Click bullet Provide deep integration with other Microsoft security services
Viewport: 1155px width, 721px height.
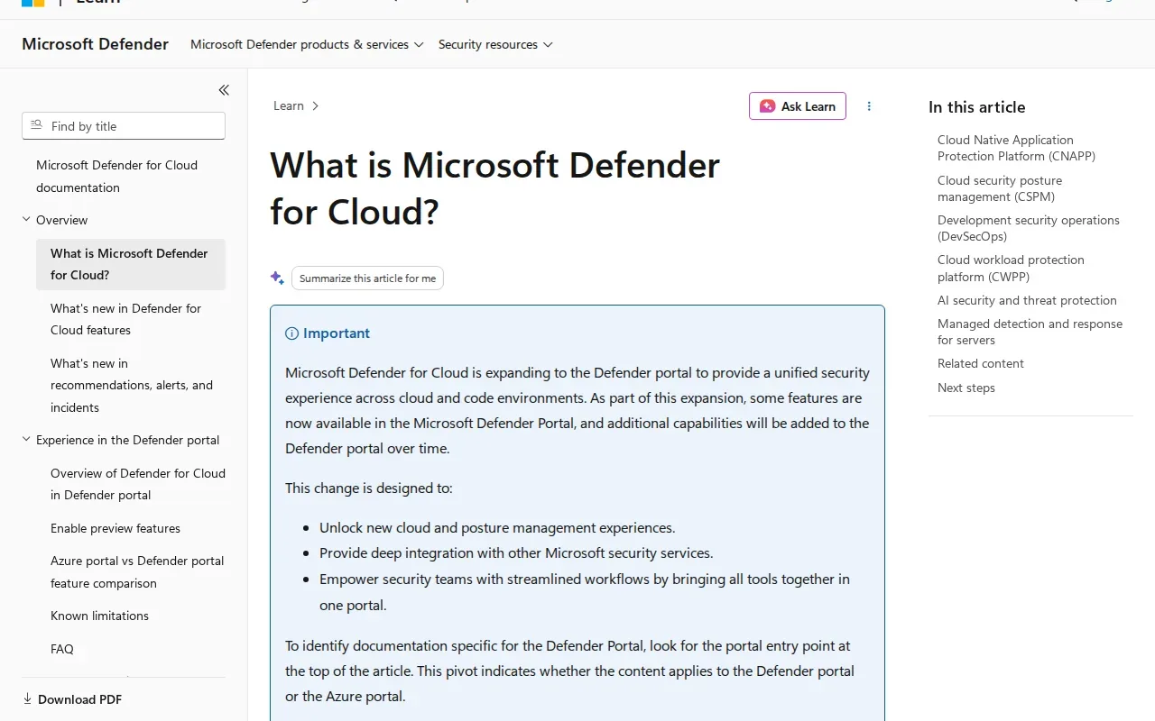pyautogui.click(x=516, y=552)
